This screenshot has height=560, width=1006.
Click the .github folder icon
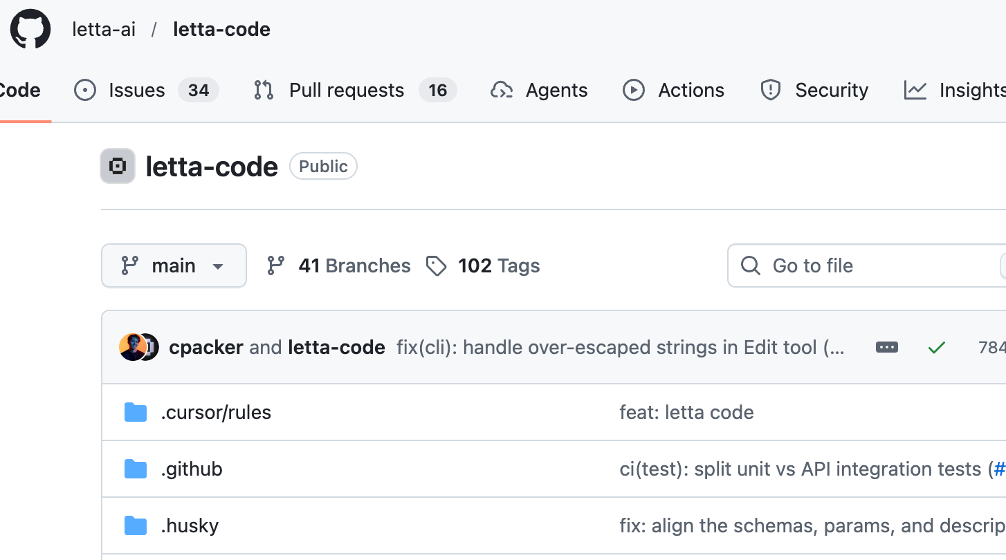(136, 469)
